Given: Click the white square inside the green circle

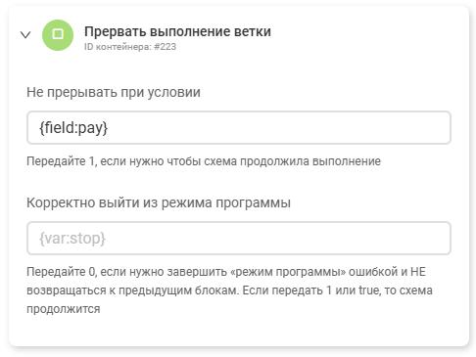Looking at the screenshot, I should [58, 34].
